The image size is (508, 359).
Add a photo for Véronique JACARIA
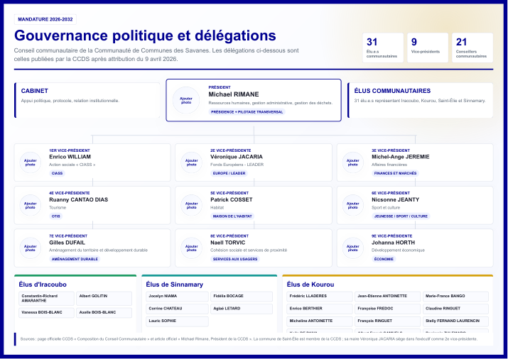click(x=191, y=162)
